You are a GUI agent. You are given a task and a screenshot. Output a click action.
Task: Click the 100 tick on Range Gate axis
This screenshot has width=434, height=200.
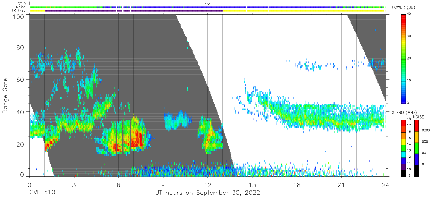18,16
